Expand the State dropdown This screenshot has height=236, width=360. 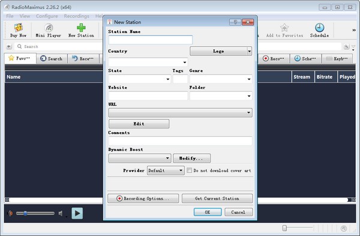[x=168, y=79]
